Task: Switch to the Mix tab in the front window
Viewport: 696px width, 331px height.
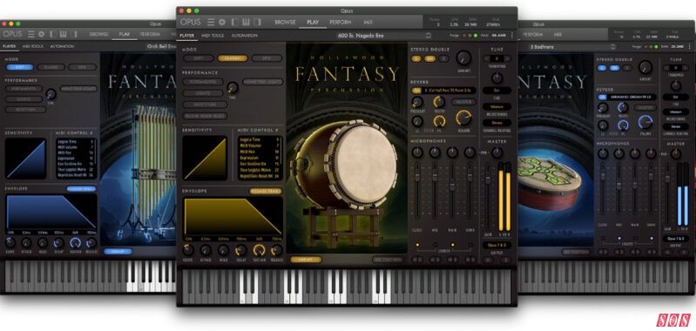Action: (368, 22)
